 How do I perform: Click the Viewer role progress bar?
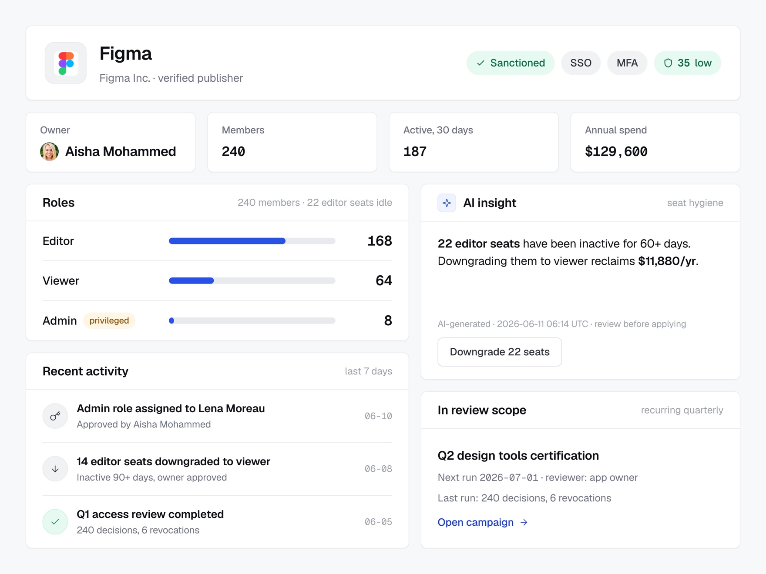[252, 281]
